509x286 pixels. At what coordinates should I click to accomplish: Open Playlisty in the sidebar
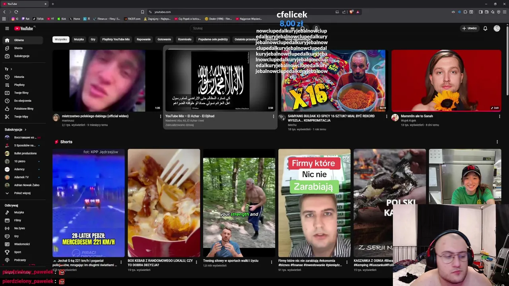22,85
